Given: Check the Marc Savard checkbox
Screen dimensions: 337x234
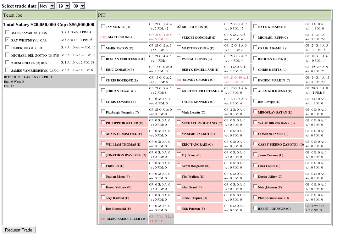Looking at the screenshot, I should [x=7, y=32].
